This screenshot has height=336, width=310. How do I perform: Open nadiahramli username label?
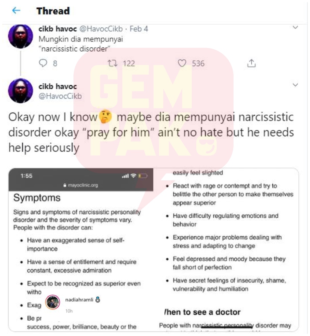tap(79, 299)
